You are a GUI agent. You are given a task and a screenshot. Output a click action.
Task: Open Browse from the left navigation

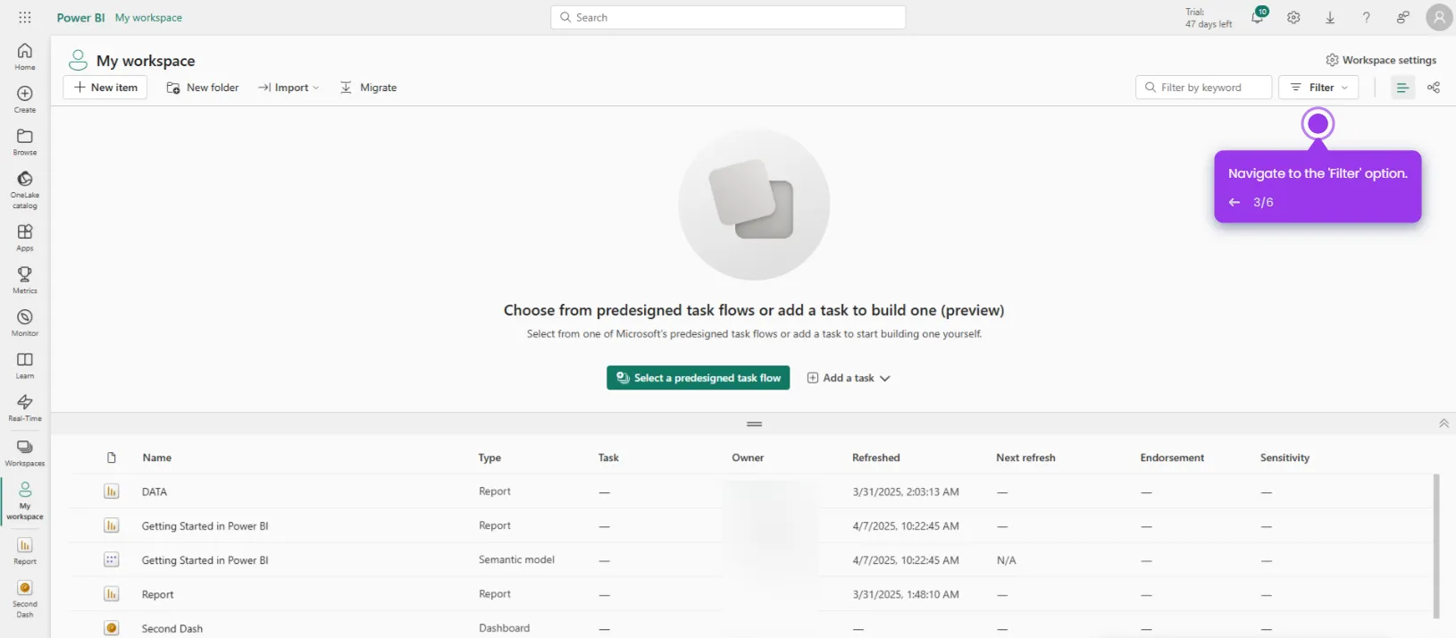[x=25, y=142]
